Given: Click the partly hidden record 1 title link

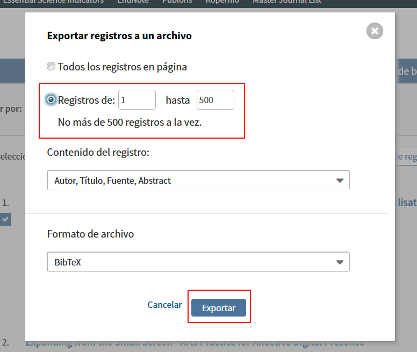Looking at the screenshot, I should point(406,202).
